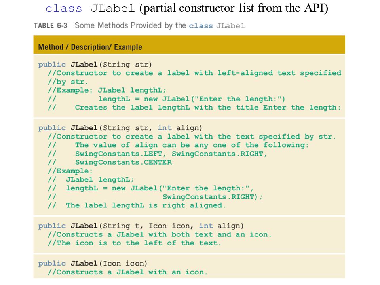
Task: Click the 'JLabel(String str, int align)' signature
Action: point(136,128)
